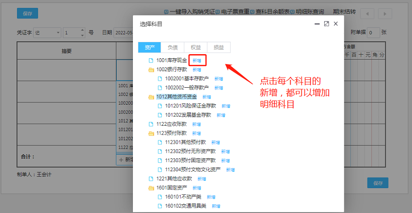The height and width of the screenshot is (213, 412).
Task: Switch to the 损益 tab
Action: (219, 47)
